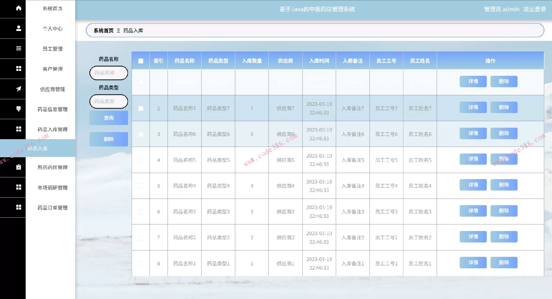Toggle the select-all checkbox in the table header
The height and width of the screenshot is (299, 552).
[x=141, y=61]
